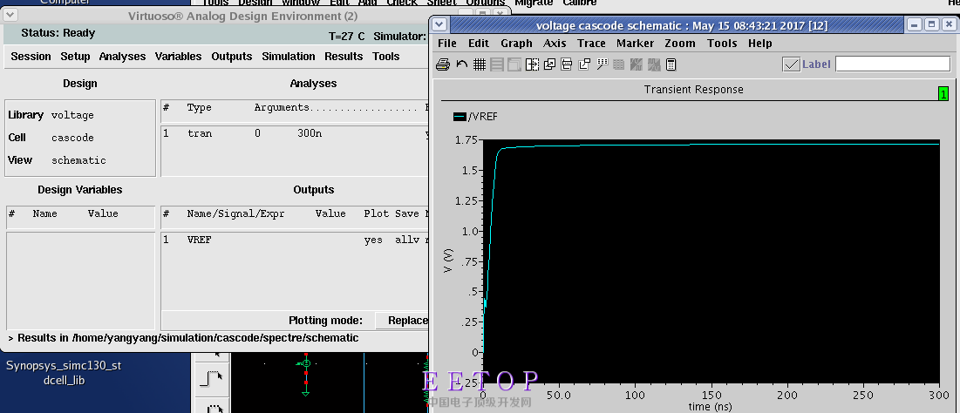Open the Session menu in Analog Design Environment
This screenshot has width=960, height=413.
point(31,57)
